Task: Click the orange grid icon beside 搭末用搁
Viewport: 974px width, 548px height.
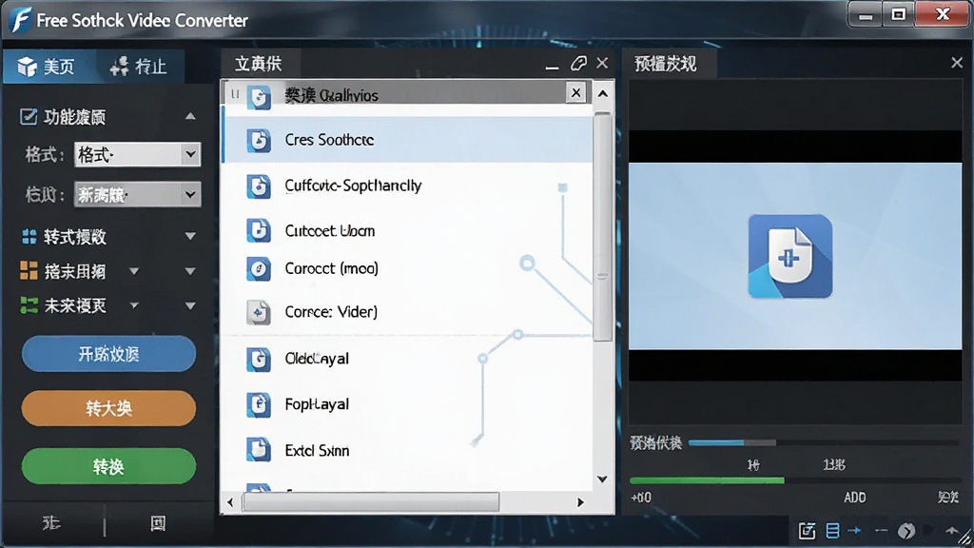Action: pyautogui.click(x=29, y=270)
